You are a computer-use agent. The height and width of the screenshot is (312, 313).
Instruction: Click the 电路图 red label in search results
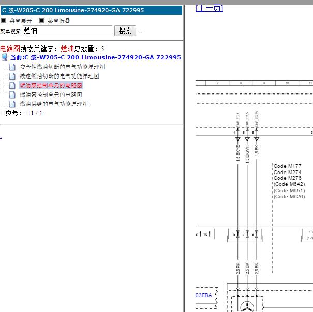[10, 49]
